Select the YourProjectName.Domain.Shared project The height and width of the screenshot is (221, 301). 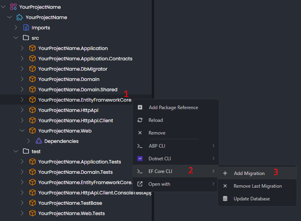(78, 90)
